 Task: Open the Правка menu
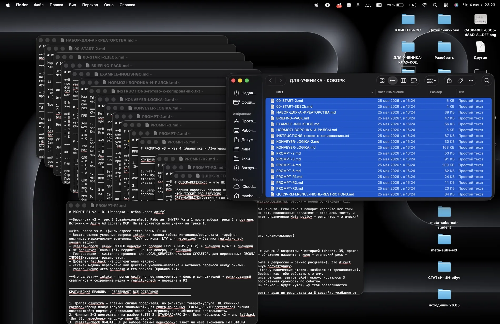pos(56,5)
